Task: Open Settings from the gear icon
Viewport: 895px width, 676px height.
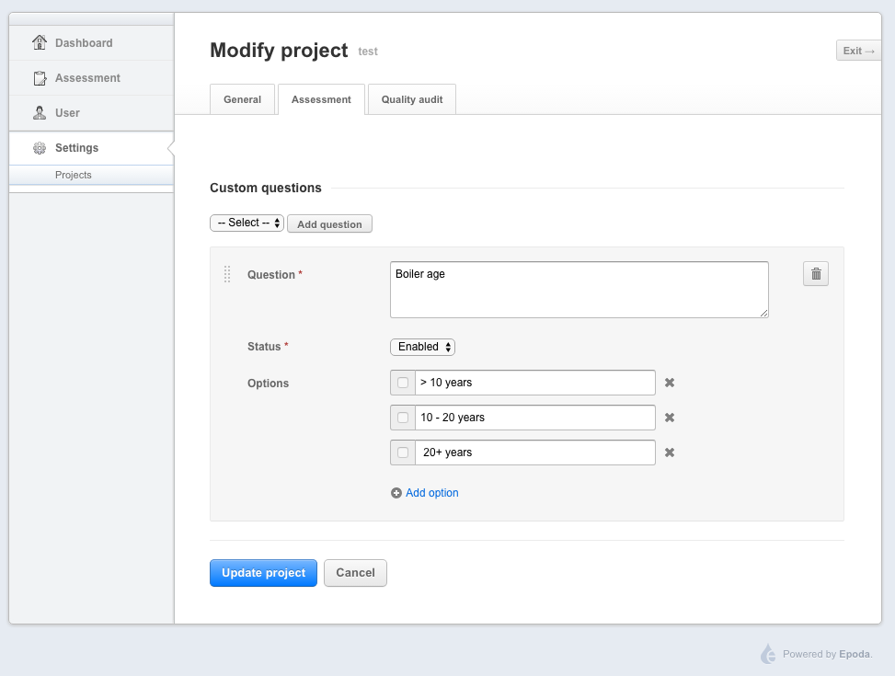Action: (40, 148)
